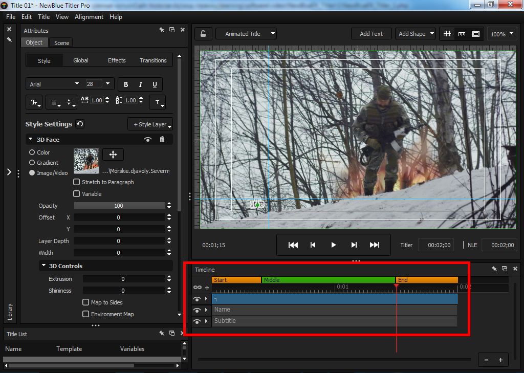Screen dimensions: 524x373
Task: Toggle the safe area frame icon
Action: point(476,34)
